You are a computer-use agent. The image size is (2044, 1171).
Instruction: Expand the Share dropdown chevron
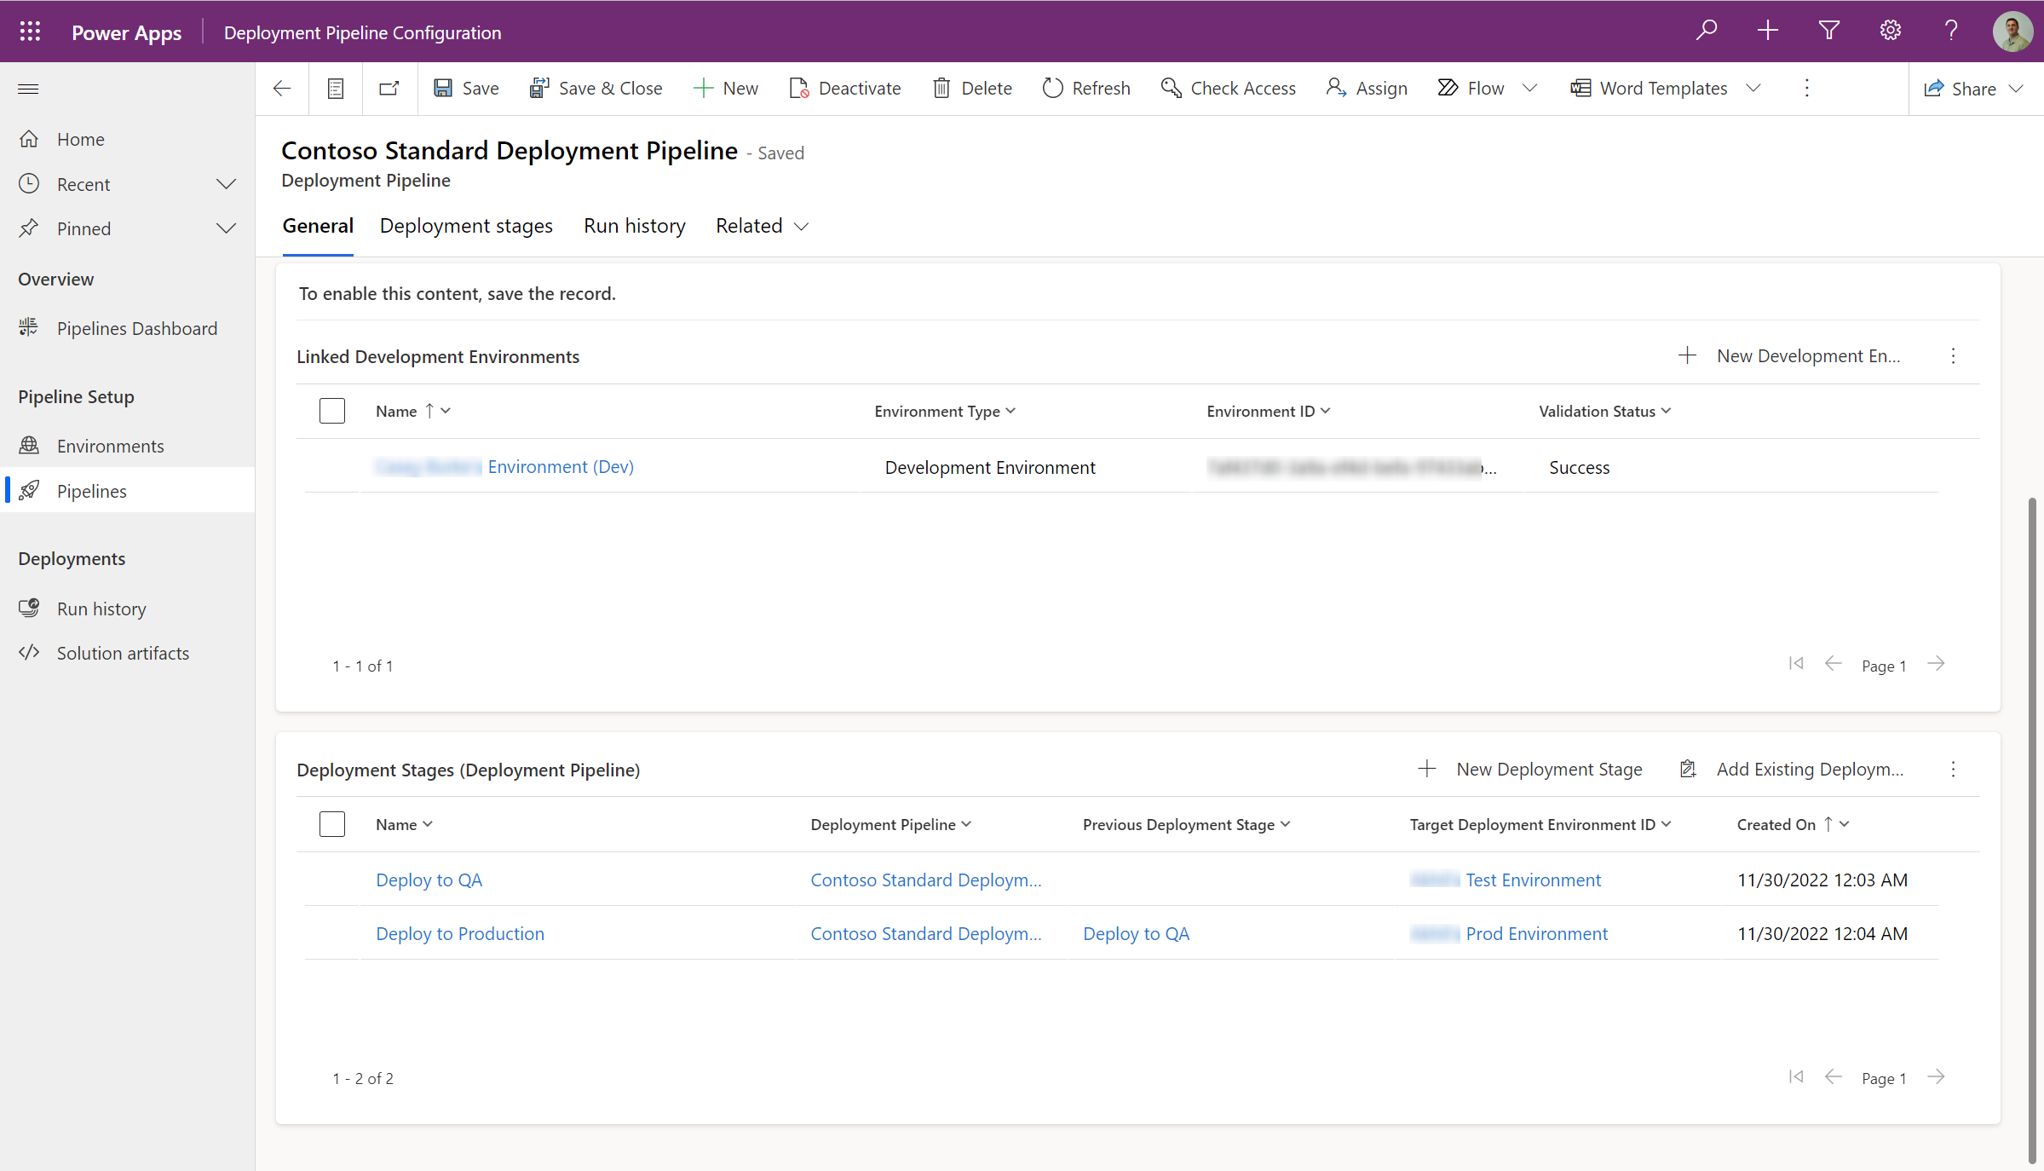[2015, 89]
